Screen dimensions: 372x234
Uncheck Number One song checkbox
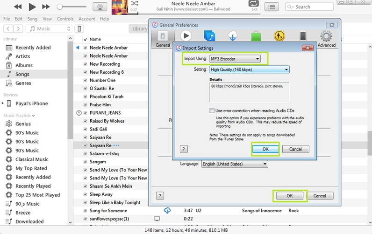click(86, 80)
